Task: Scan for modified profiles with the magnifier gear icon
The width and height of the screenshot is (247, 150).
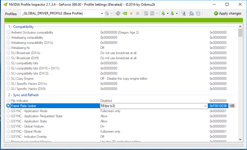Action: point(192,14)
